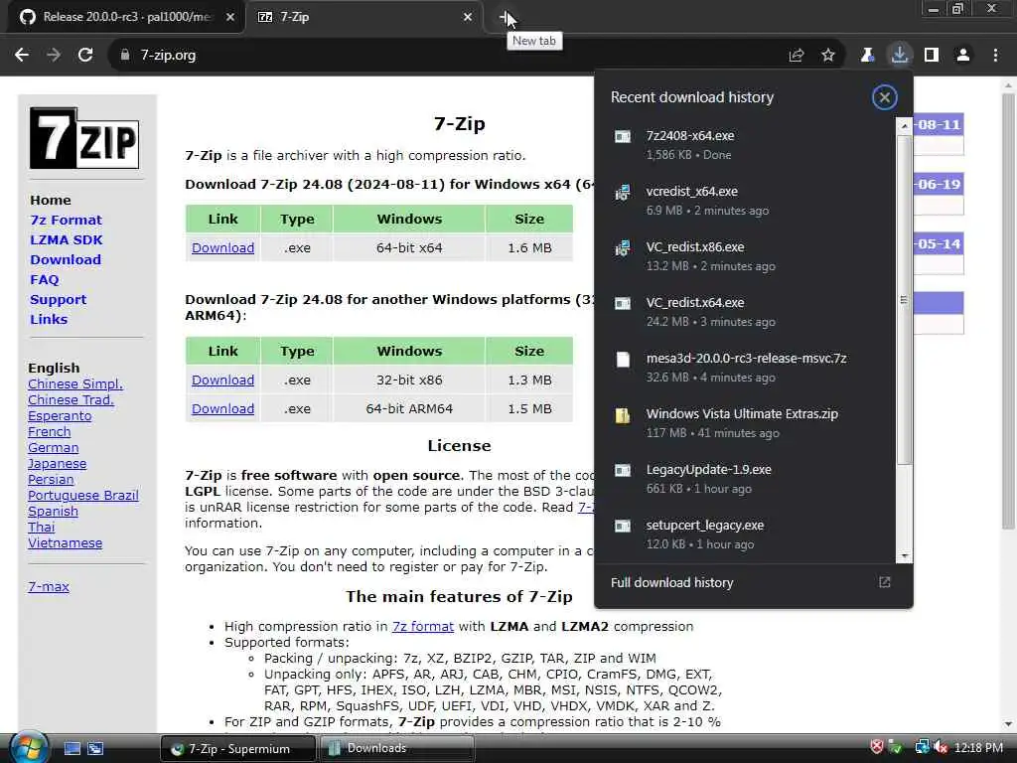Download the 32-bit x86 .exe
The image size is (1017, 763).
pyautogui.click(x=222, y=381)
